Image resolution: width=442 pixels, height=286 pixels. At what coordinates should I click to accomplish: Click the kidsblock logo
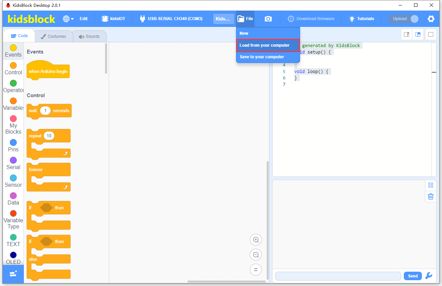click(x=31, y=19)
